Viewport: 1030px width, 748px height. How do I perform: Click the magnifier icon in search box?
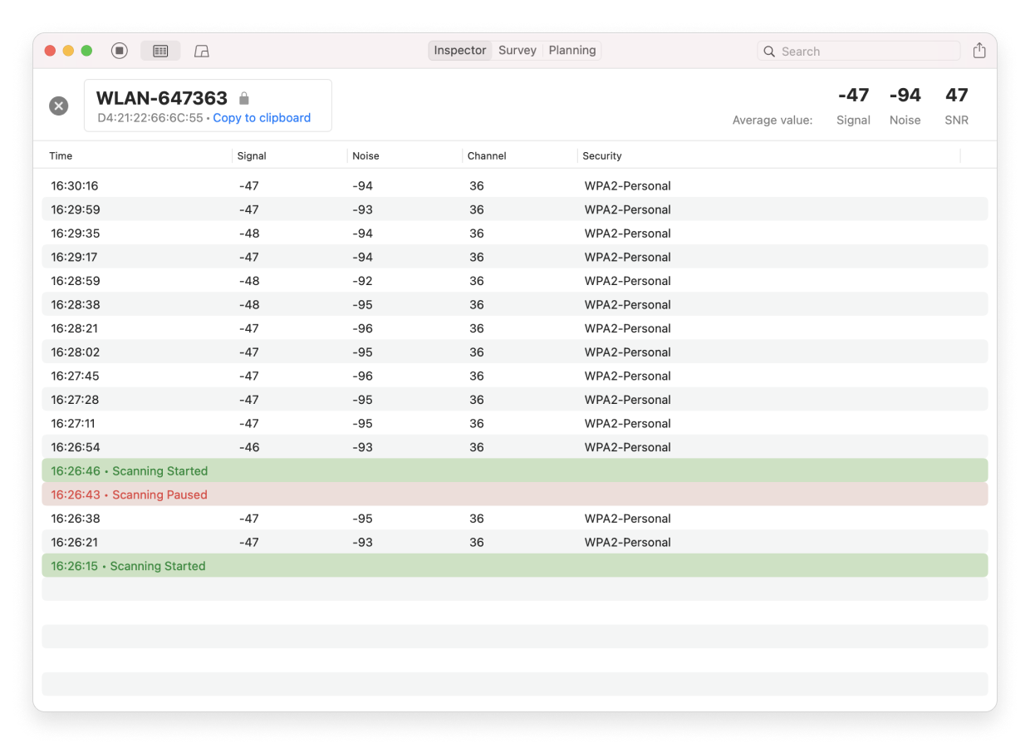pos(769,52)
